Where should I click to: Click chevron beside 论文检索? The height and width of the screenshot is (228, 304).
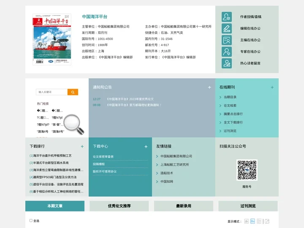[220, 106]
